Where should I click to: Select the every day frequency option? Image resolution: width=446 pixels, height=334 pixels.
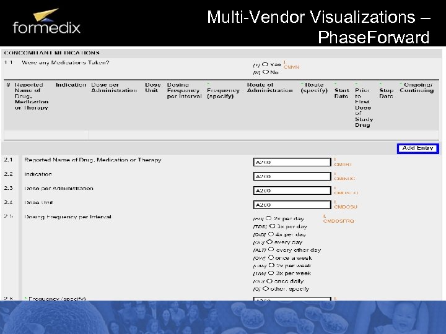coord(269,242)
